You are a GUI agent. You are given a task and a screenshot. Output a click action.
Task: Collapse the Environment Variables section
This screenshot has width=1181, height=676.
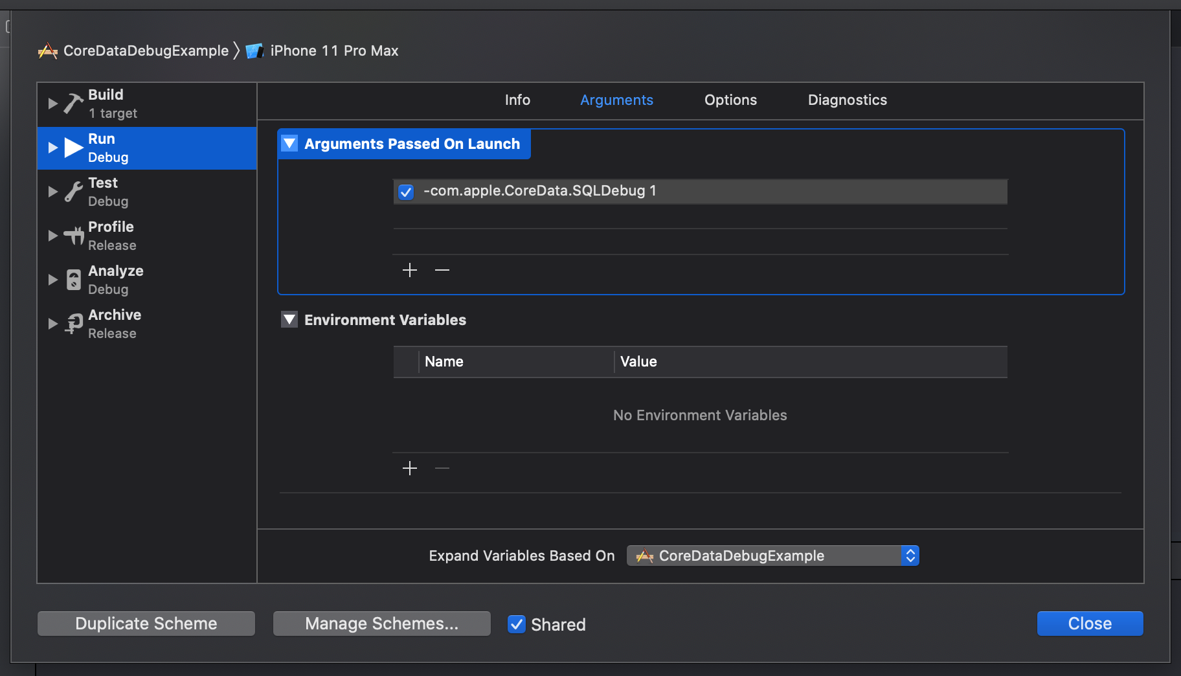tap(289, 320)
